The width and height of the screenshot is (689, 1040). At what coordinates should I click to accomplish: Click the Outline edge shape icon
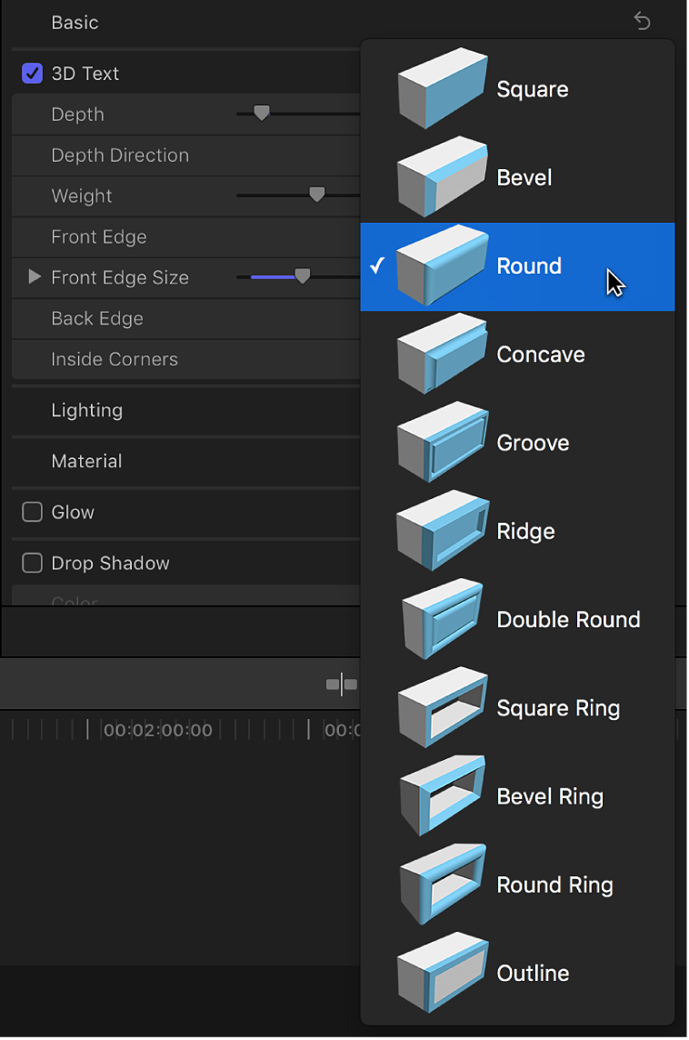(x=443, y=973)
